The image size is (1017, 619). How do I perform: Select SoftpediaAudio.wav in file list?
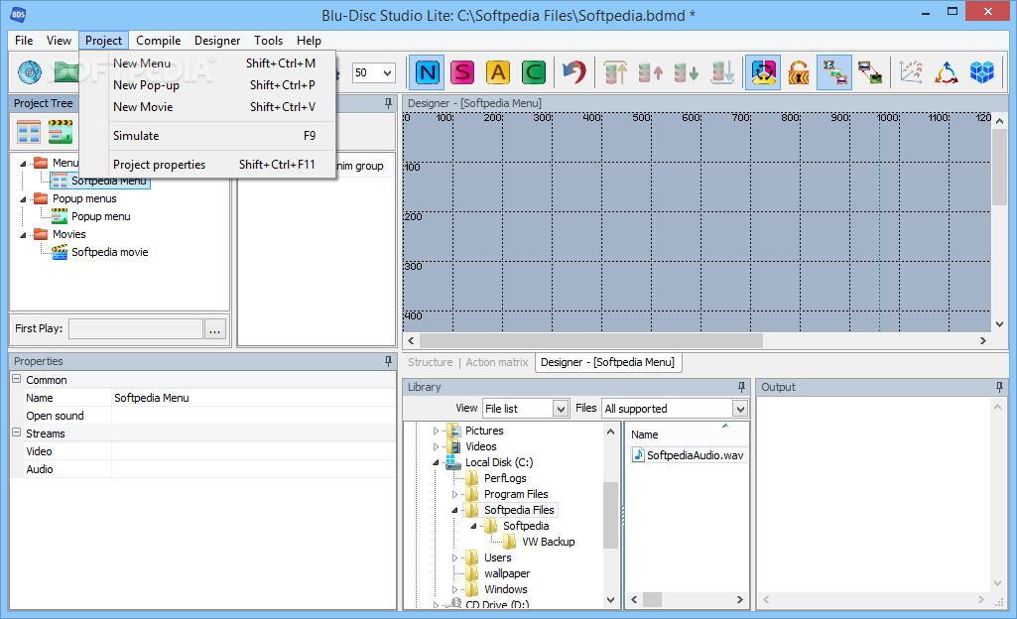(695, 455)
